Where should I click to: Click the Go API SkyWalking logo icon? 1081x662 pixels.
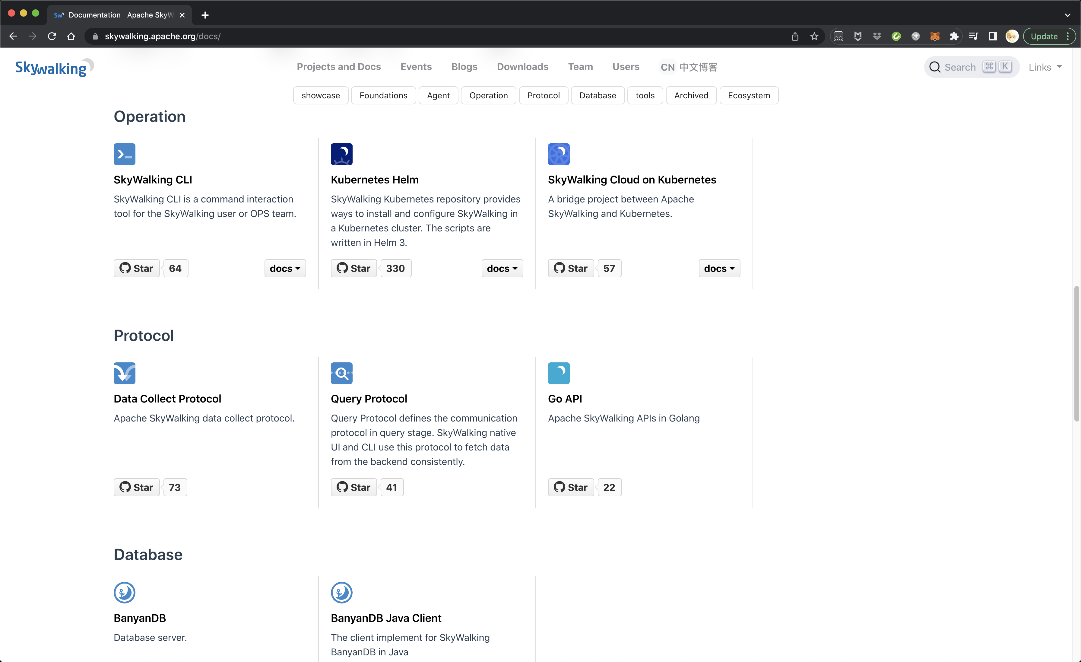coord(558,373)
